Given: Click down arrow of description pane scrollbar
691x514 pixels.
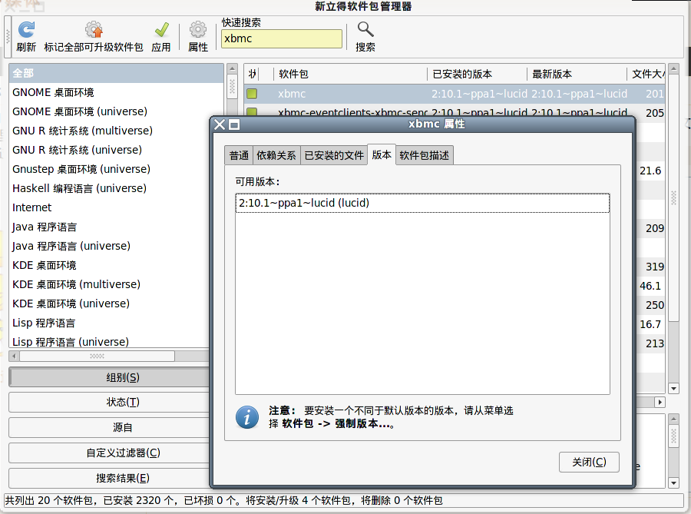Looking at the screenshot, I should coord(673,482).
